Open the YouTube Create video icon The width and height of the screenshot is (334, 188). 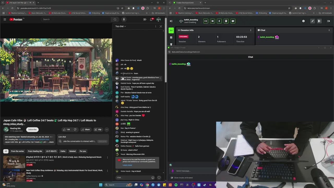pos(145,19)
